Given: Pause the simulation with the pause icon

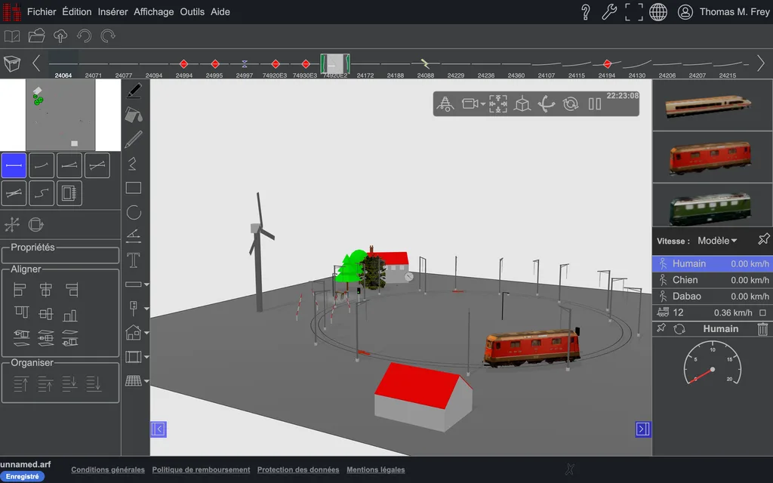Looking at the screenshot, I should [x=595, y=104].
